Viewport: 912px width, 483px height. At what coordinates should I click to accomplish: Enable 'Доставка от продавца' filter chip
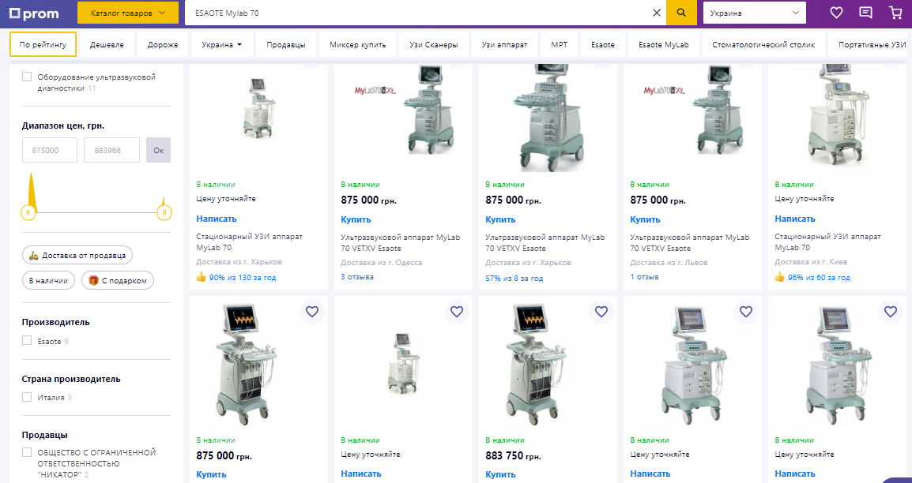coord(77,255)
